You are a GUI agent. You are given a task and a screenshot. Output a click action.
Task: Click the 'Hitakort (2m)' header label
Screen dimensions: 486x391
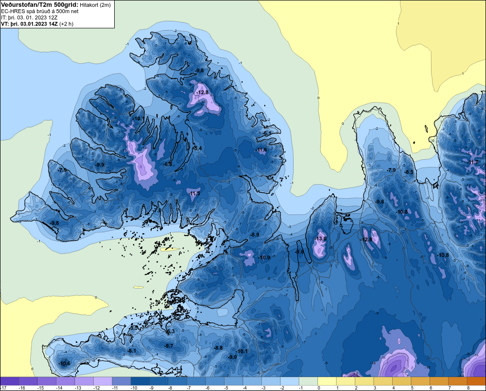(95, 5)
